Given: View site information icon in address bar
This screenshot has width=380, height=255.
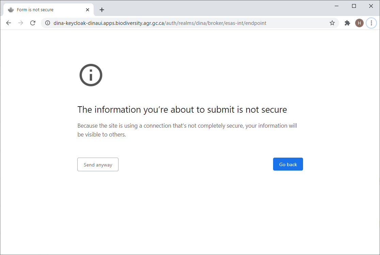Looking at the screenshot, I should 48,23.
